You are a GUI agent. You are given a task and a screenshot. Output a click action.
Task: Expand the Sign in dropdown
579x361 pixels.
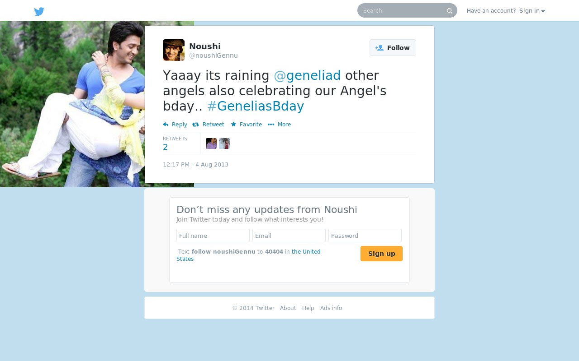pos(532,11)
